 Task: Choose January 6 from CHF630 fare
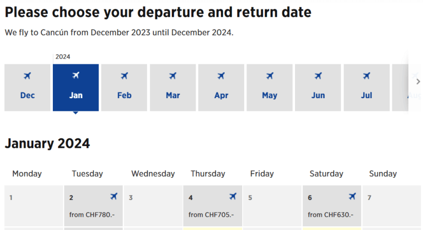pos(332,206)
